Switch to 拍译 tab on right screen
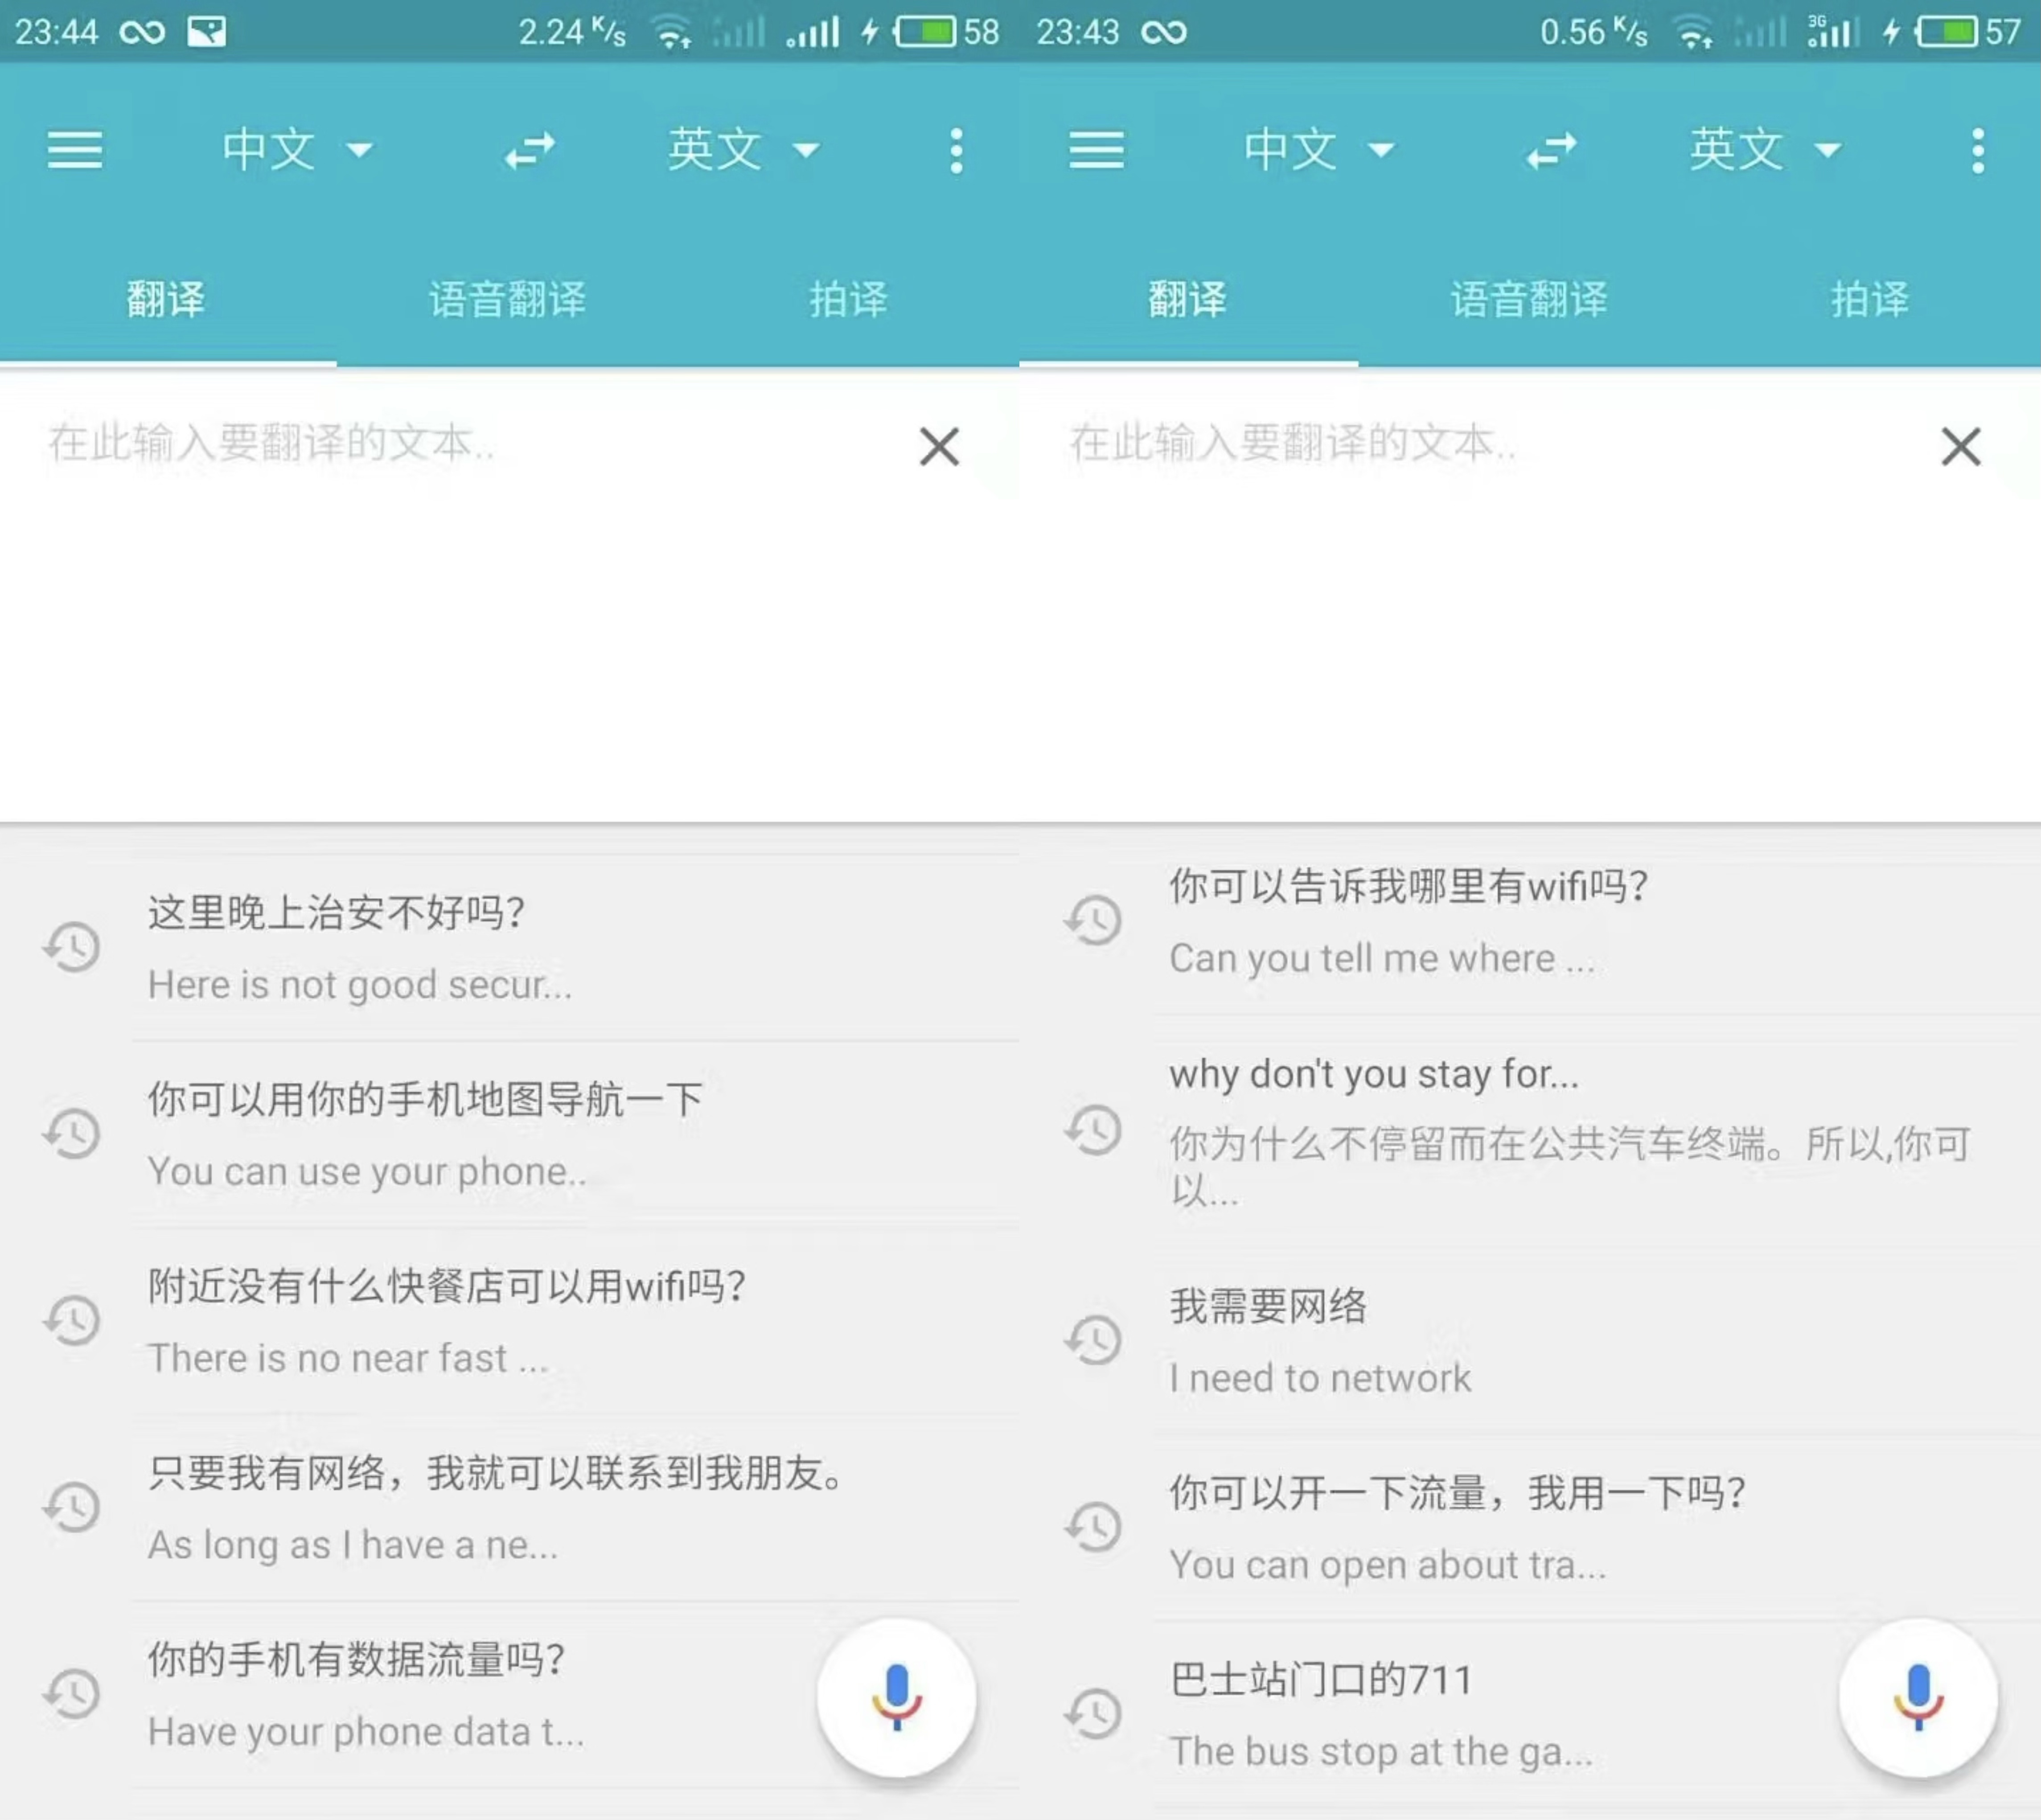Viewport: 2041px width, 1820px height. (1869, 299)
